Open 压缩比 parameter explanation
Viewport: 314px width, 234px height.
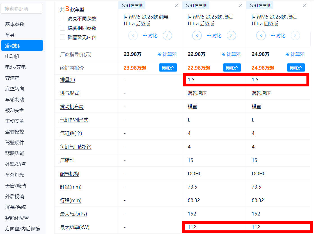pos(67,160)
